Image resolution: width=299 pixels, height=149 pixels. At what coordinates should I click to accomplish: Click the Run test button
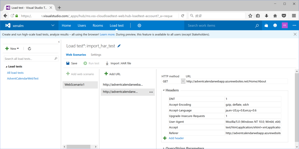(x=91, y=63)
